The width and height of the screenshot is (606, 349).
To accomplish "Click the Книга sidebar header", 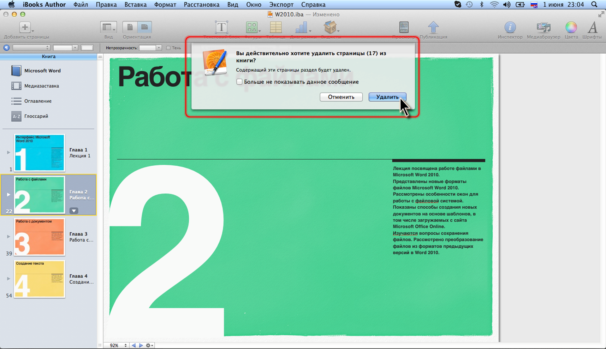I will pos(49,56).
